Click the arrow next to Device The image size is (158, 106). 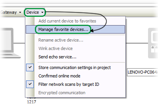(x=42, y=12)
